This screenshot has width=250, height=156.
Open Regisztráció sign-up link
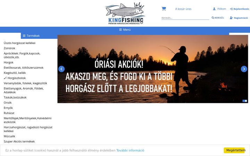click(239, 18)
